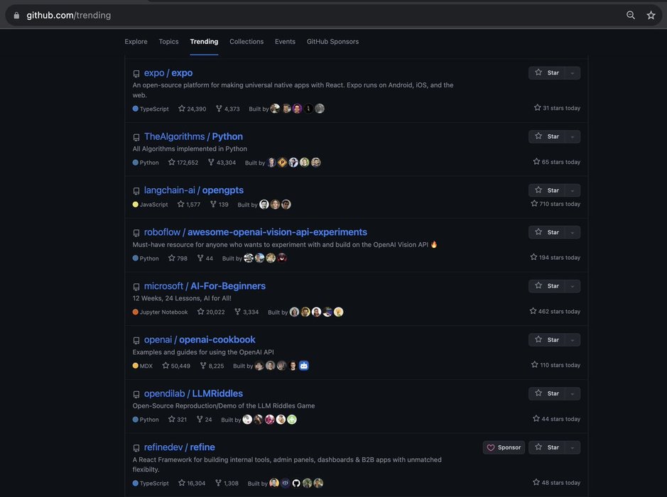Open the expo / expo repository
The height and width of the screenshot is (497, 667).
(168, 73)
